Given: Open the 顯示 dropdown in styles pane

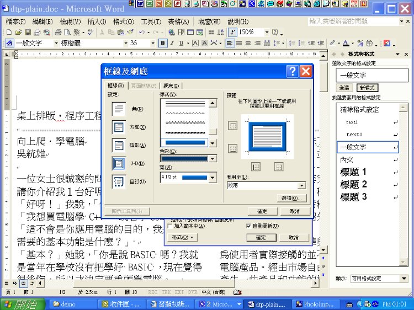Looking at the screenshot, I should [404, 279].
